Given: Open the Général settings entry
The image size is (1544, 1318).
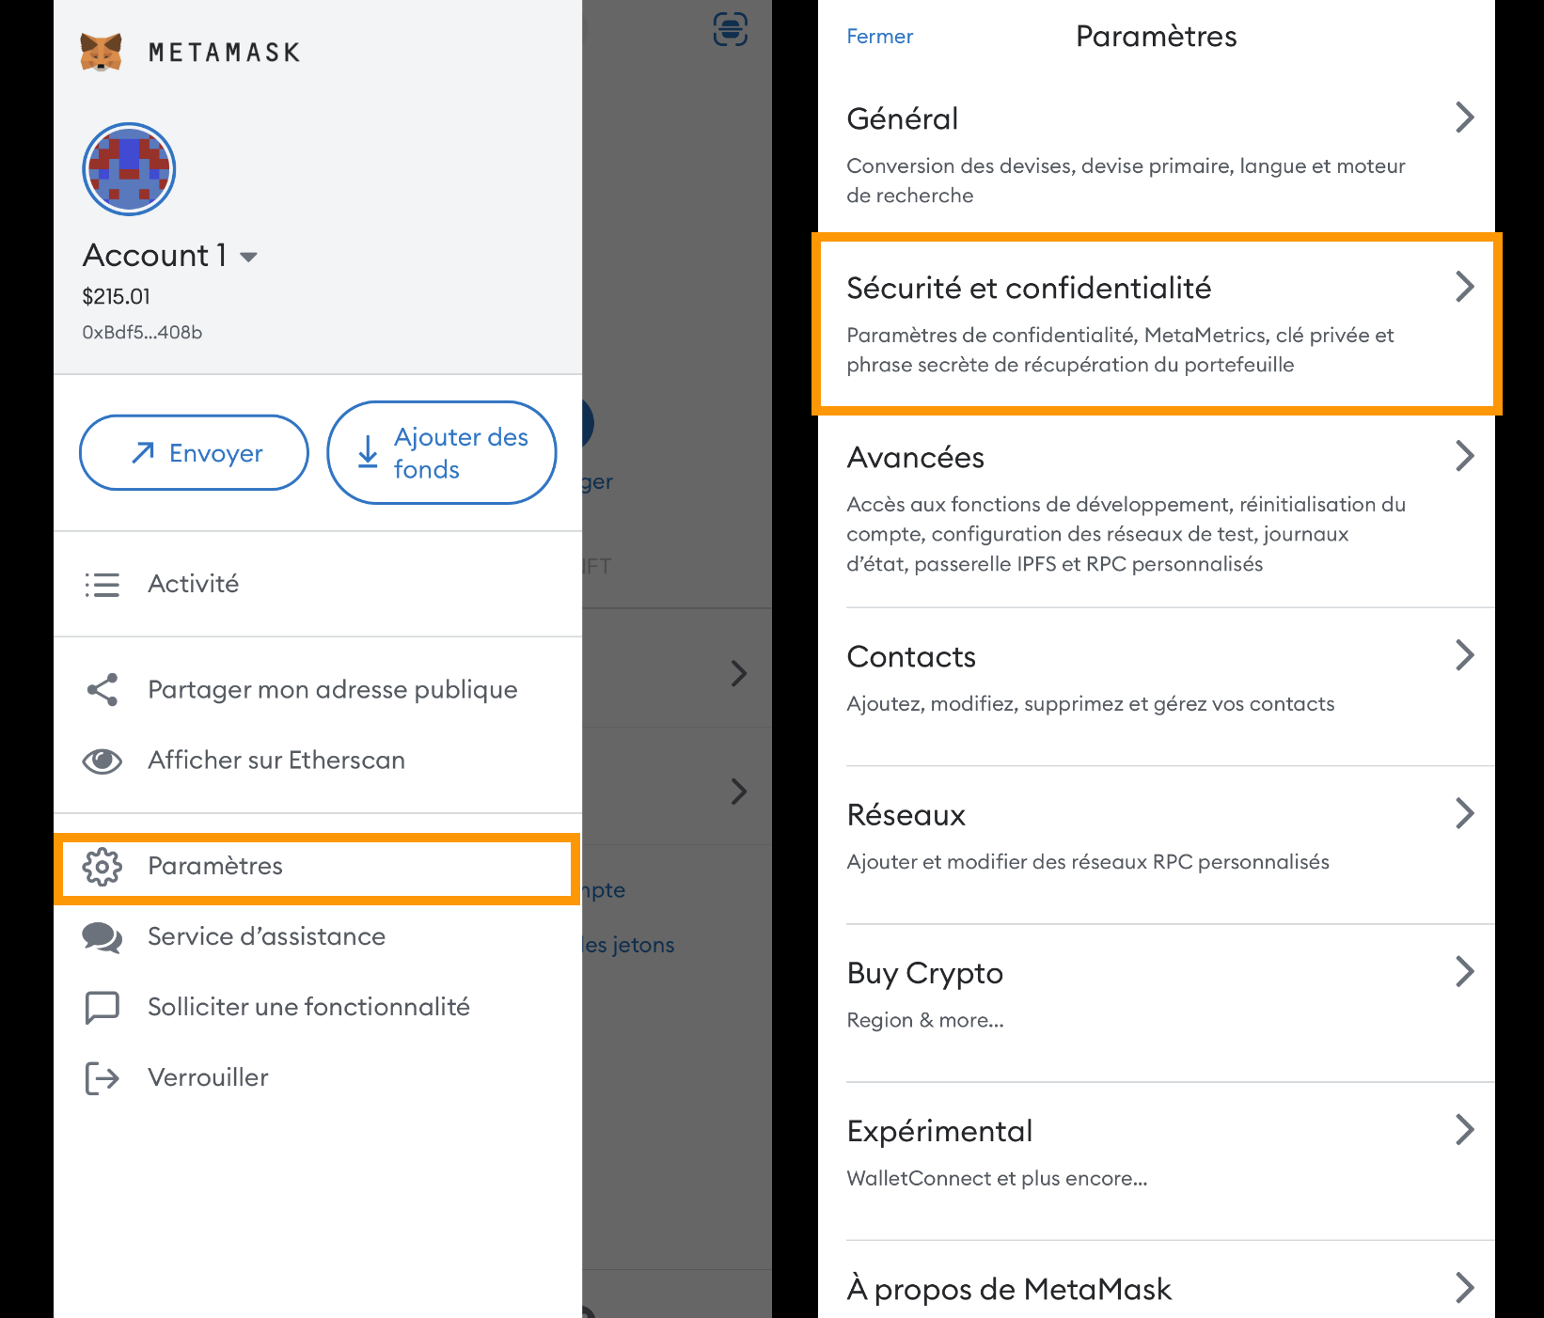Looking at the screenshot, I should point(902,118).
